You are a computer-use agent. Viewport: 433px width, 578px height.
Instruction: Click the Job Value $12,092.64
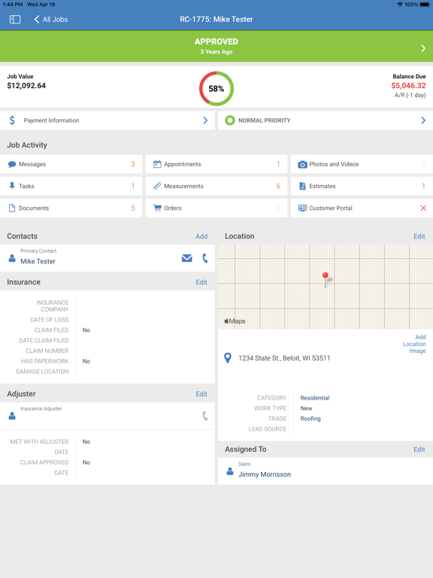[26, 86]
